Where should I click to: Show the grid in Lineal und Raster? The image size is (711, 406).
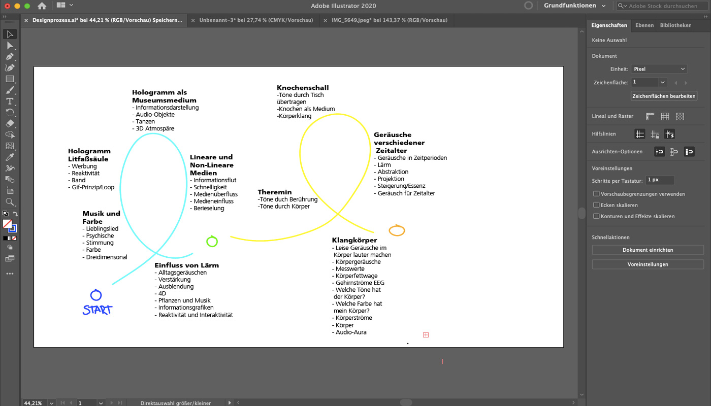[x=665, y=117]
